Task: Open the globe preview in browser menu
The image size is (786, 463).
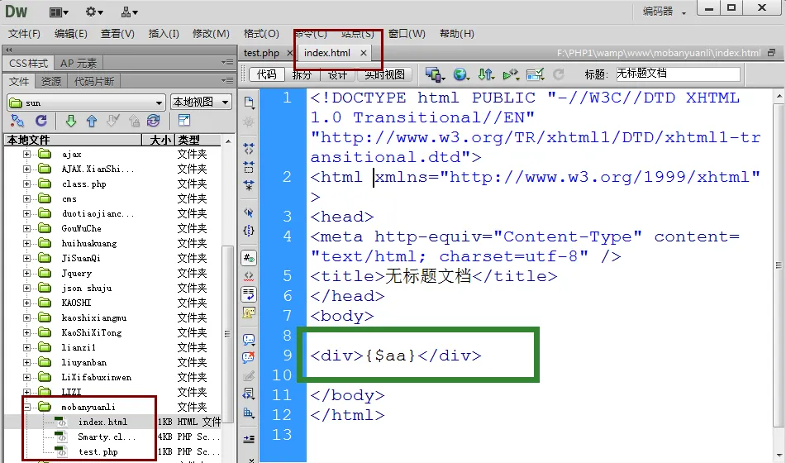Action: (x=461, y=74)
